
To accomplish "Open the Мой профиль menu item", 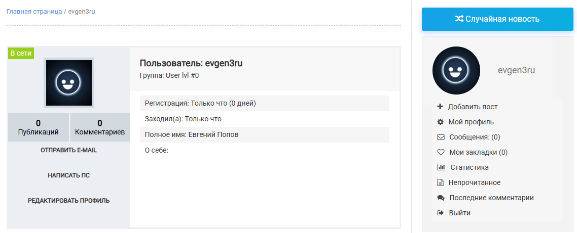I will [471, 122].
